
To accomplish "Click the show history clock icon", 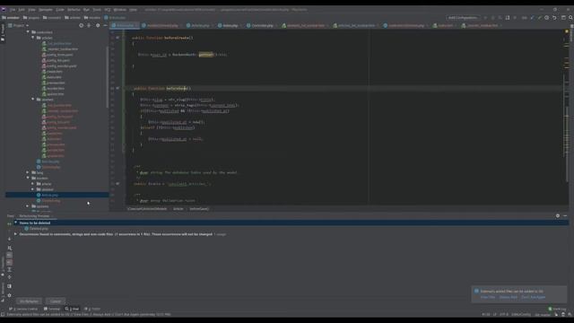I will point(547,18).
